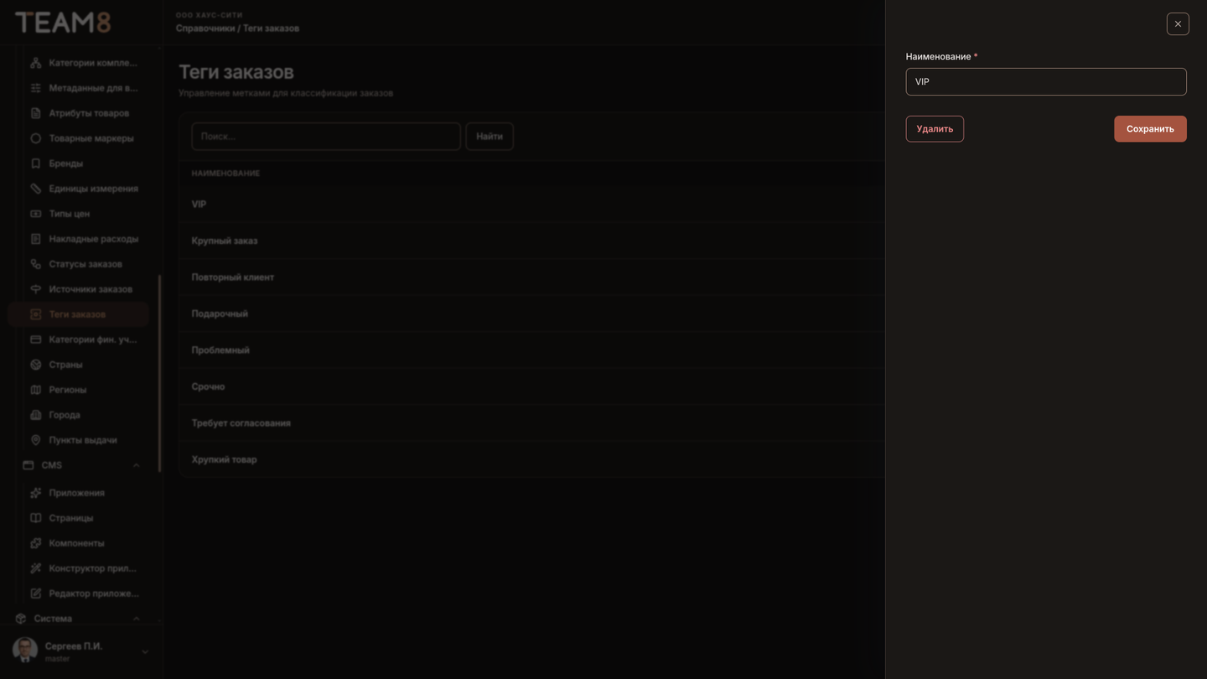Image resolution: width=1207 pixels, height=679 pixels.
Task: Click the Атрибуты товаров icon in sidebar
Action: point(35,113)
